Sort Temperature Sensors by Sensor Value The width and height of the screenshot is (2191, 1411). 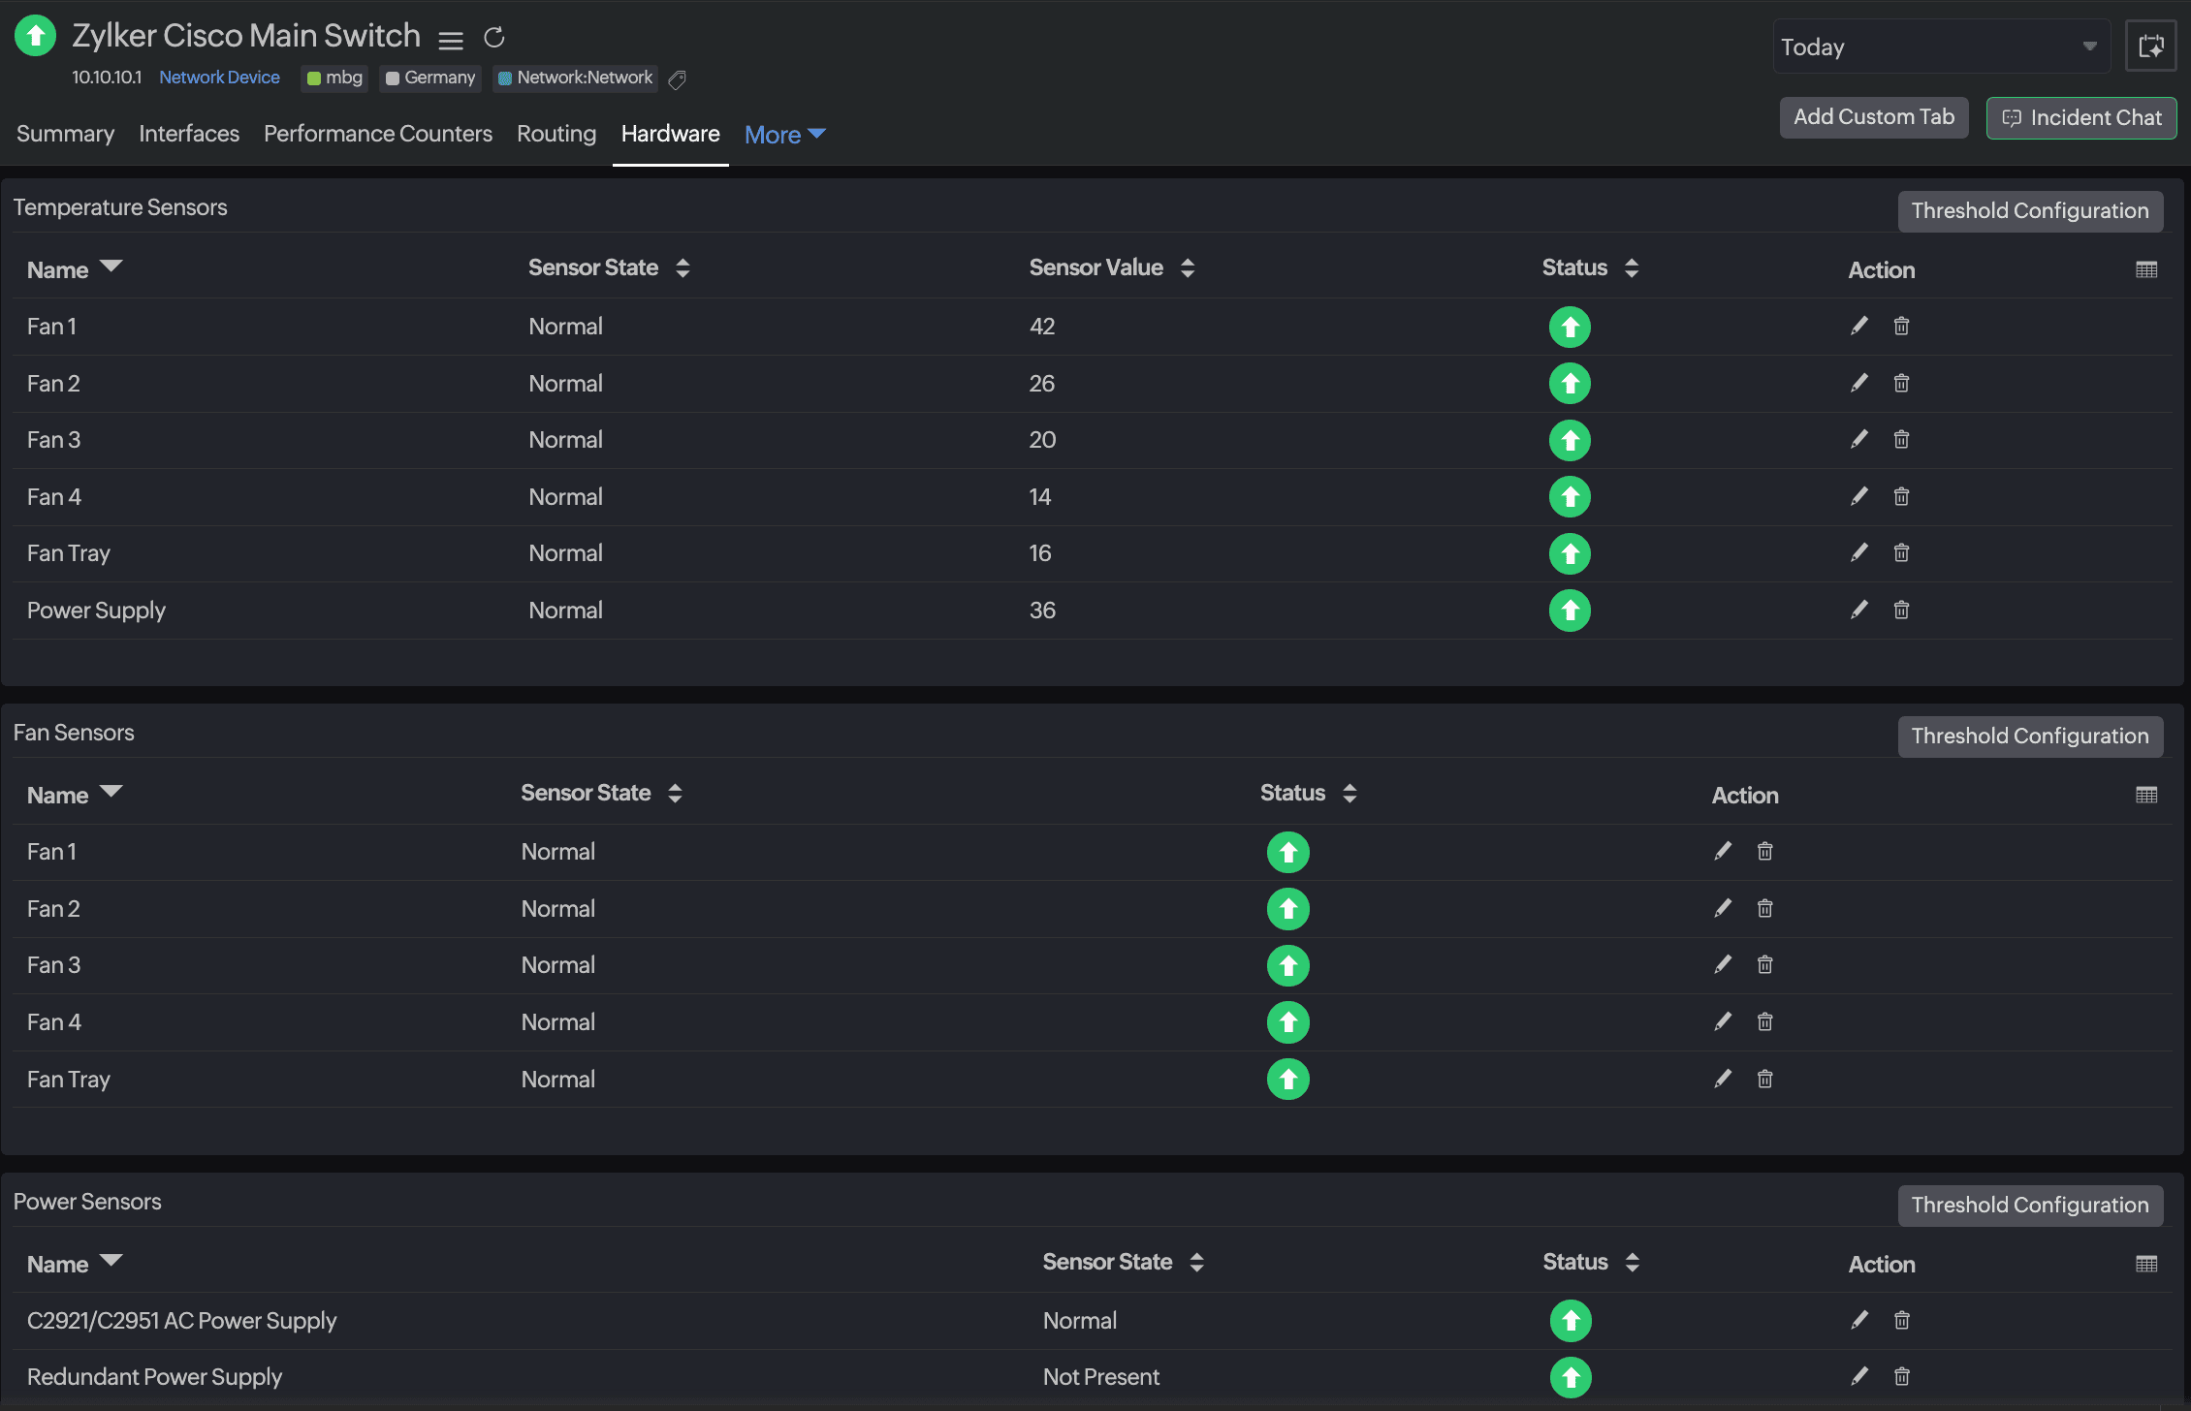(1188, 268)
